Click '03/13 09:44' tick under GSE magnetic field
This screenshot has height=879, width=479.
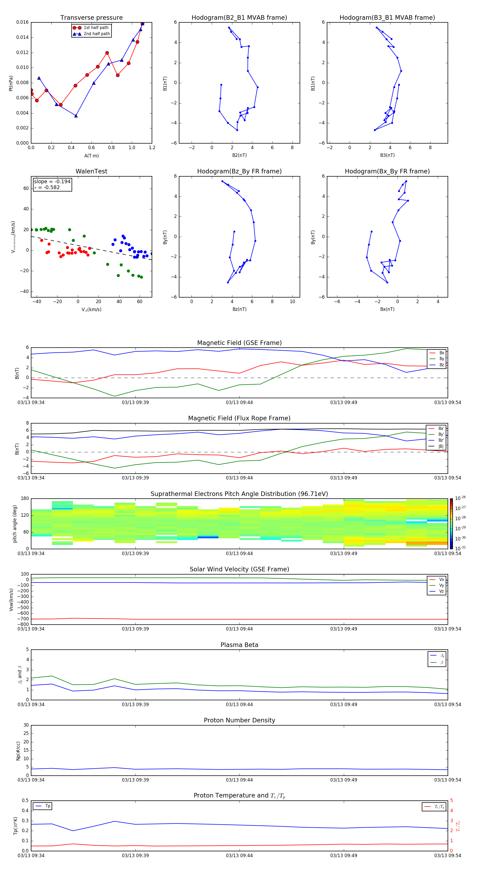coord(239,403)
